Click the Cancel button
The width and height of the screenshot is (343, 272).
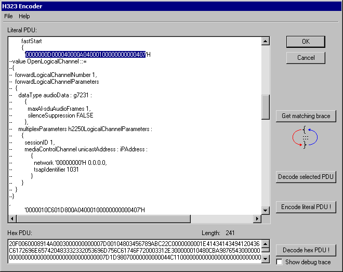[x=306, y=58]
